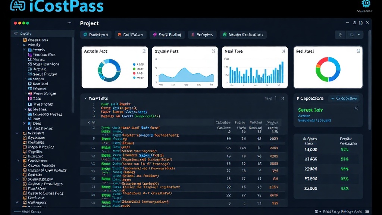Image resolution: width=382 pixels, height=215 pixels.
Task: Open the green "Sorest Taly" link
Action: point(310,110)
